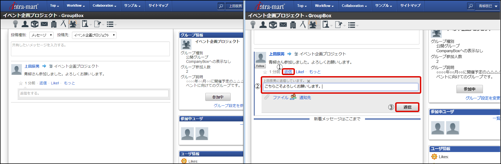The image size is (501, 164).
Task: Close the 上田辰男に返信しています notice with X
Action: pos(308,81)
